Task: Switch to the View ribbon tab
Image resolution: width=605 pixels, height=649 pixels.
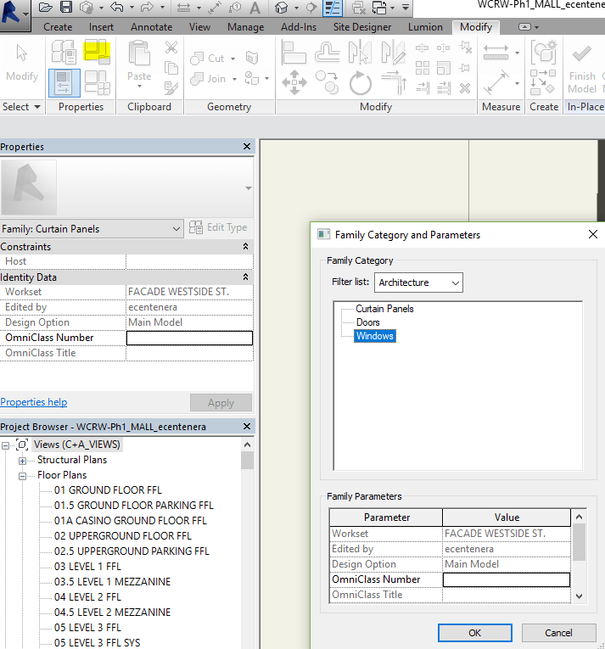Action: (x=199, y=27)
